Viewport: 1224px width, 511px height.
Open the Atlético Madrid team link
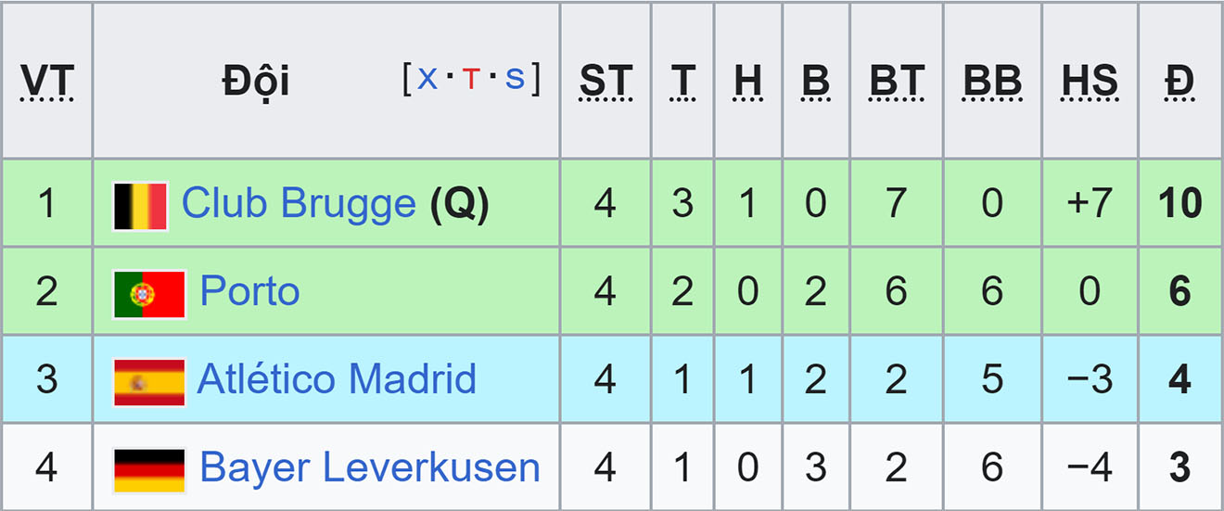coord(337,379)
